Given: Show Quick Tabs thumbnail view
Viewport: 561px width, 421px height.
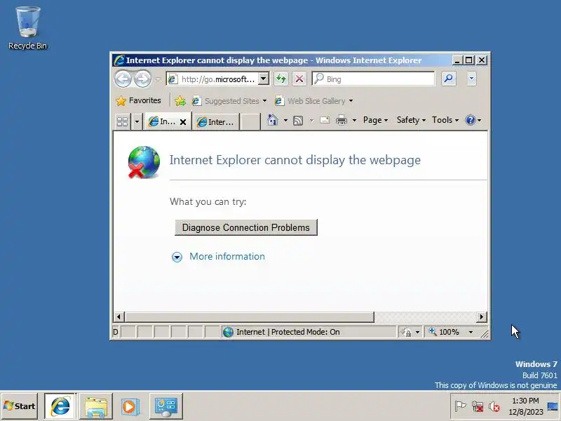Looking at the screenshot, I should click(122, 121).
